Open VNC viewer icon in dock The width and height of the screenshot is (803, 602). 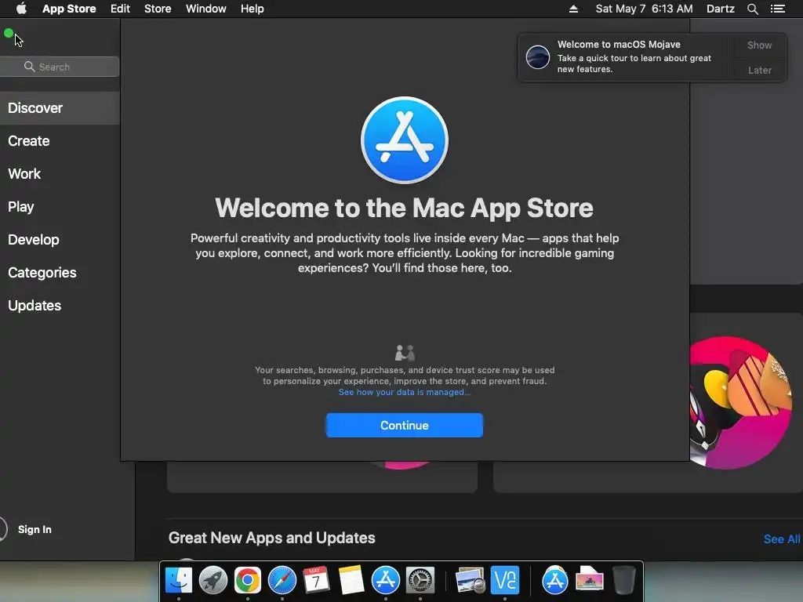pos(505,581)
